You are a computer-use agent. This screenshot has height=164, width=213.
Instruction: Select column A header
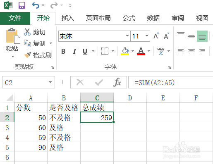click(31, 98)
